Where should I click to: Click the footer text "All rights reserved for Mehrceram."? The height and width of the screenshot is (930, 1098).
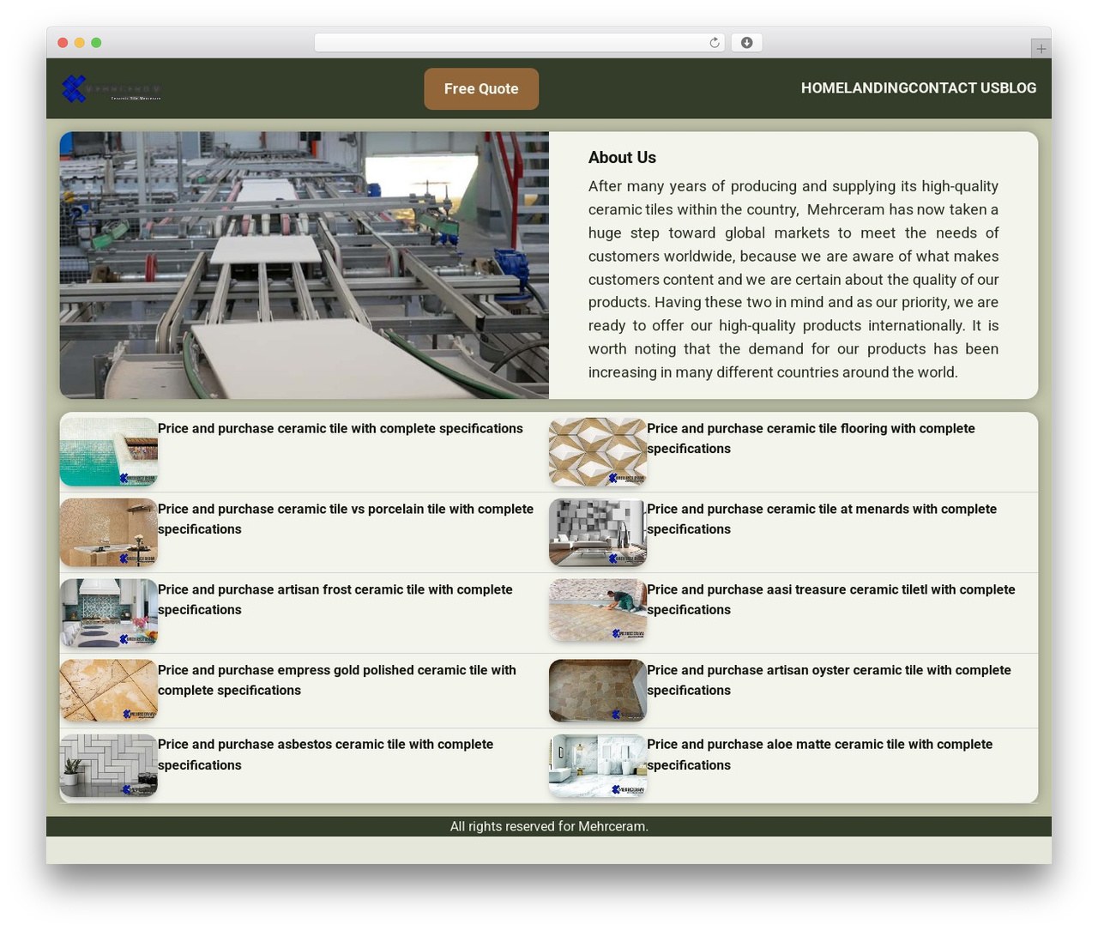[x=549, y=827]
